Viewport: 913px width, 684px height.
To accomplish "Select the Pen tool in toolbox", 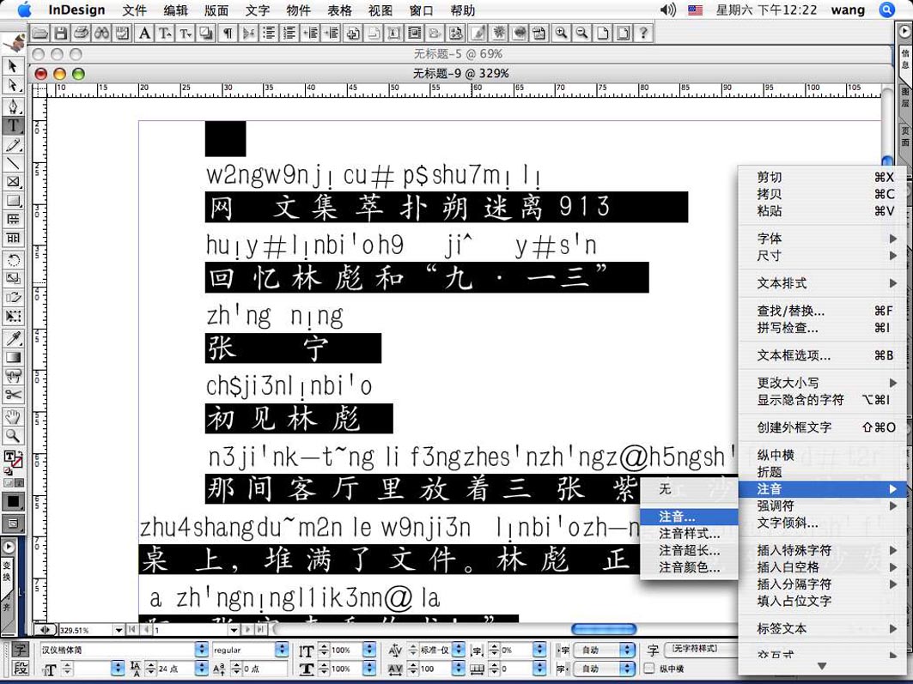I will 13,106.
